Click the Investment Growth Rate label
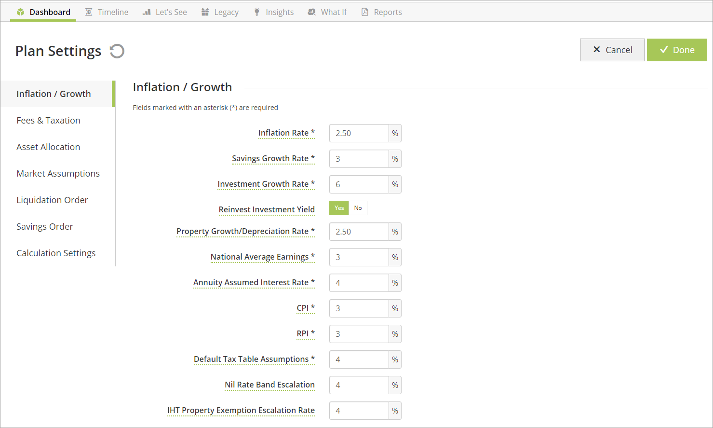 [266, 184]
